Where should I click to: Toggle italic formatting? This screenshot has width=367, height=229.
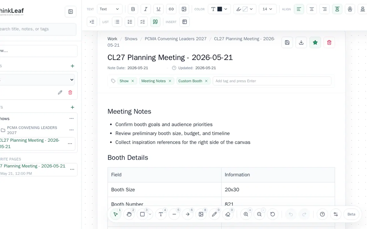pos(146,9)
